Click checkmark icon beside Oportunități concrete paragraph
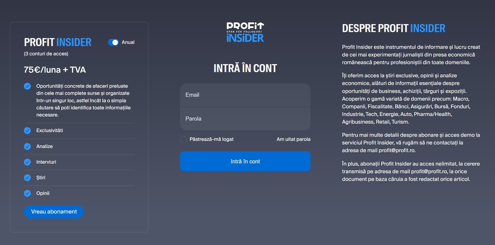This screenshot has height=245, width=495. click(x=27, y=86)
